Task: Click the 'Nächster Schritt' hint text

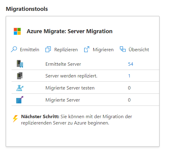Action: (77, 120)
